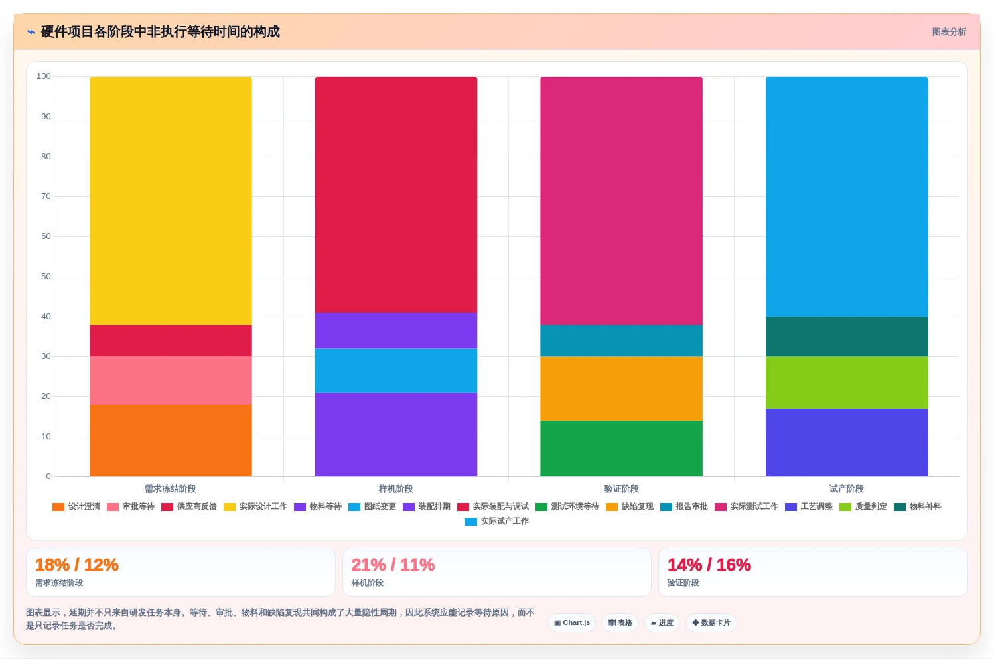Hide the 物料补料 series in legend
994x659 pixels.
[x=918, y=507]
